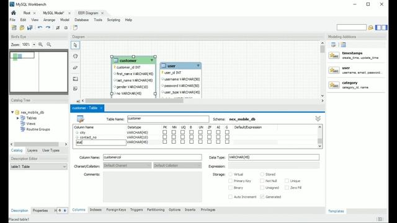Select the Stored storage radio button
This screenshot has height=223, width=397.
[x=262, y=174]
